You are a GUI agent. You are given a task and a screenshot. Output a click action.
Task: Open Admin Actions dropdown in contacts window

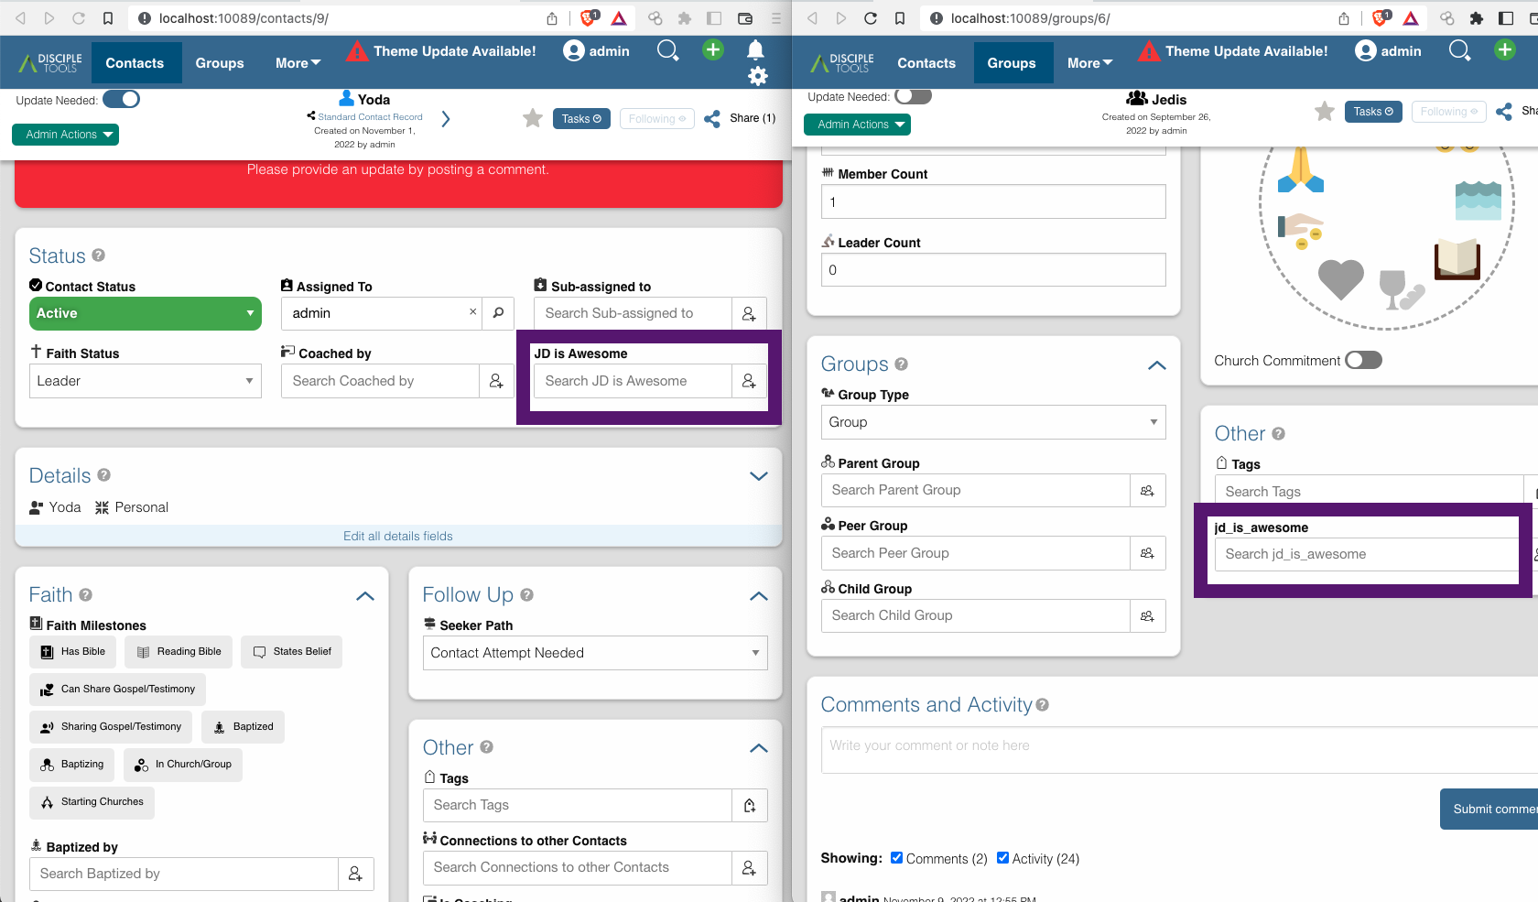[x=66, y=135]
